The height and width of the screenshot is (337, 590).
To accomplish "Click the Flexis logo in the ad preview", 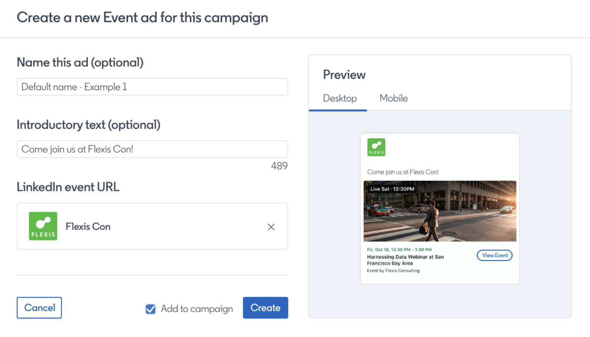I will [376, 147].
